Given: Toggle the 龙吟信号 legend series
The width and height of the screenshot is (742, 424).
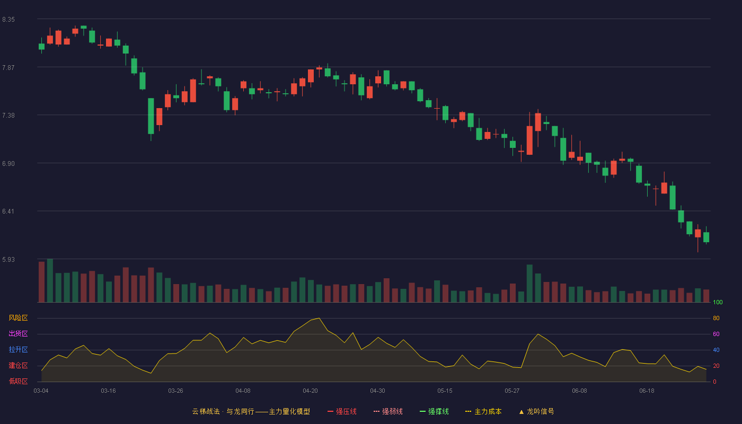Looking at the screenshot, I should 536,411.
